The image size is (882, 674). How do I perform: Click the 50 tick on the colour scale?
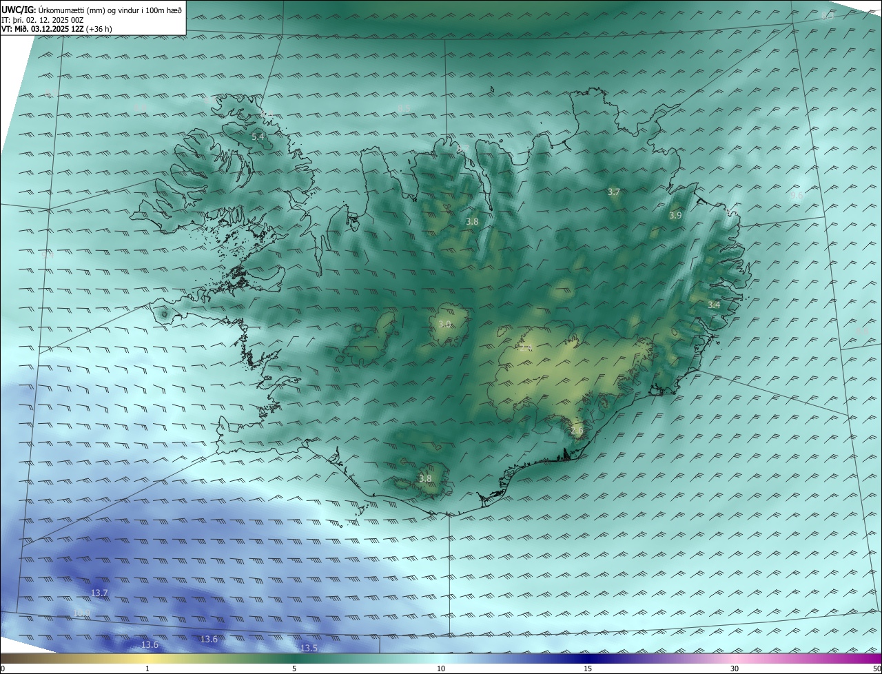tap(876, 669)
